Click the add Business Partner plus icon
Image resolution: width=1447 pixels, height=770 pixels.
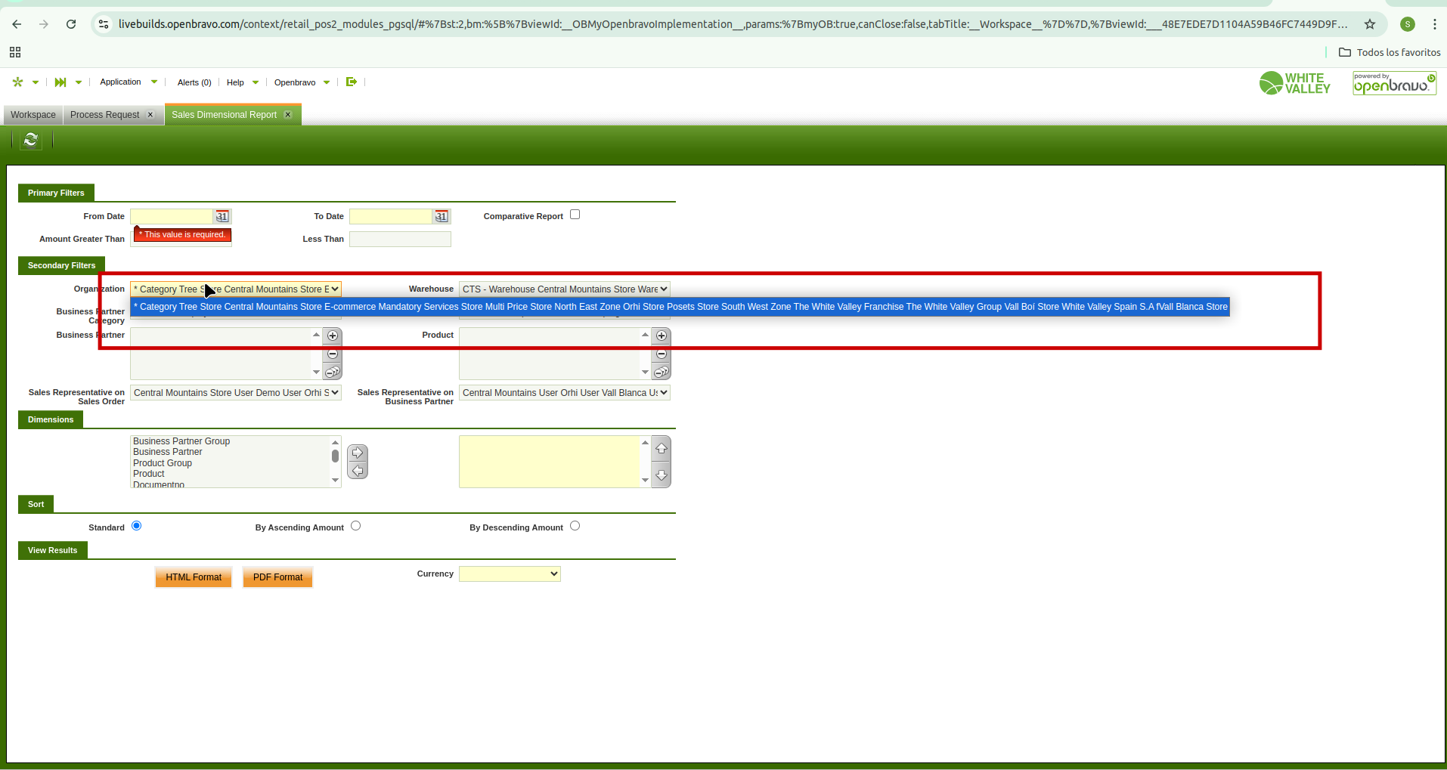(x=333, y=336)
